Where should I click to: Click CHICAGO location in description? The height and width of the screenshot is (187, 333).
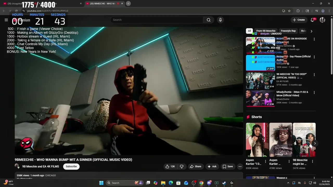click(x=50, y=176)
